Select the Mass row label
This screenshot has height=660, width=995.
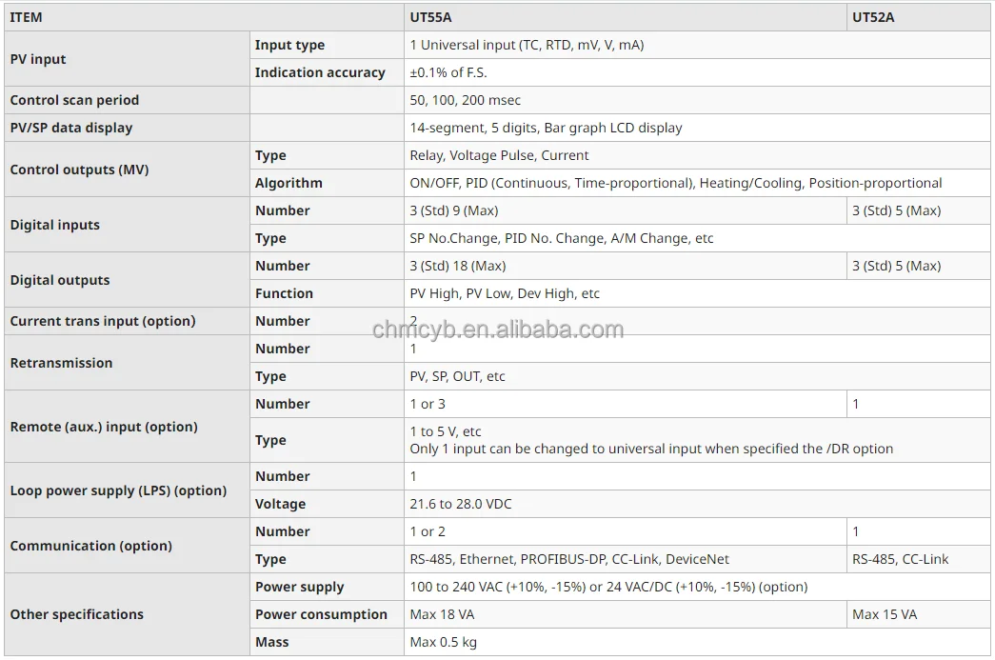click(x=272, y=642)
